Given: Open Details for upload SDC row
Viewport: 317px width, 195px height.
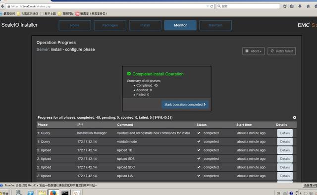Looking at the screenshot, I should [x=285, y=167].
